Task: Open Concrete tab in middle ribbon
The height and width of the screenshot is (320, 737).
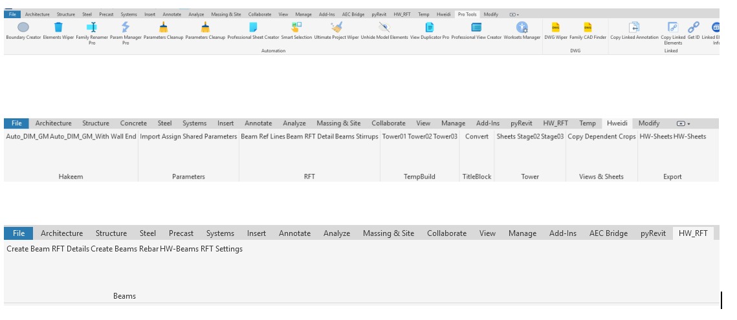Action: pyautogui.click(x=133, y=123)
